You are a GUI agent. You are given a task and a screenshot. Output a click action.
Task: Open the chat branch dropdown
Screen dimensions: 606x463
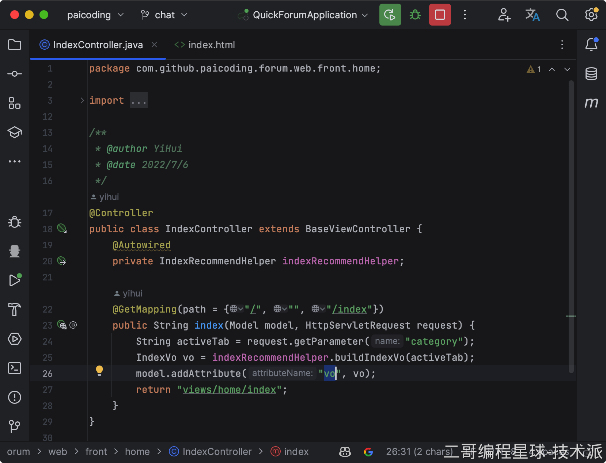(x=164, y=15)
